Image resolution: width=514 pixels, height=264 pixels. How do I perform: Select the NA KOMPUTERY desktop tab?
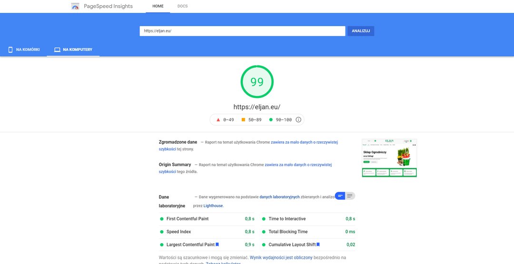pos(73,50)
